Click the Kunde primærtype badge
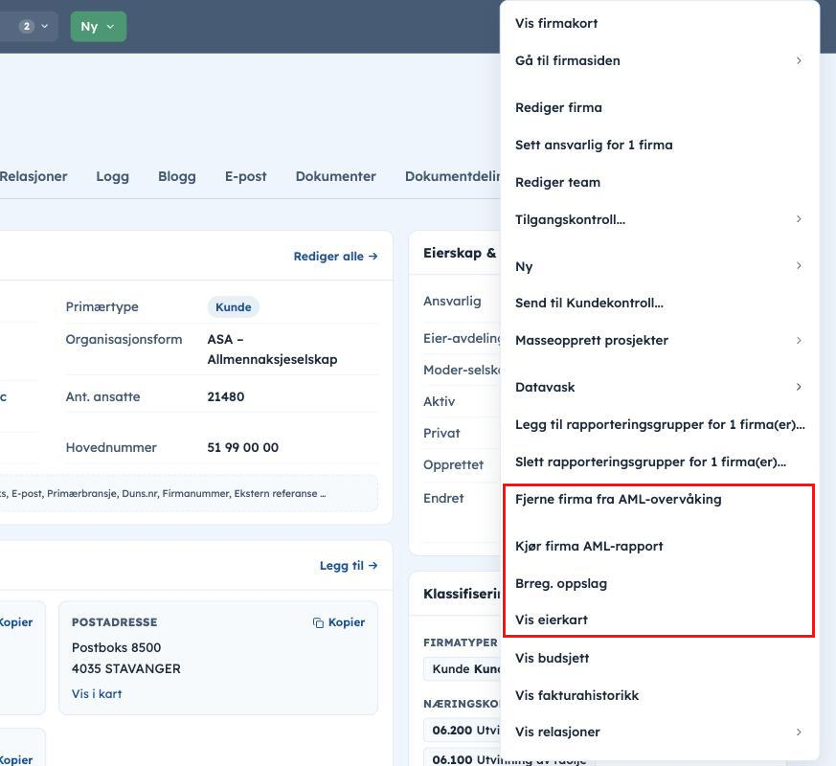The height and width of the screenshot is (766, 836). 233,307
